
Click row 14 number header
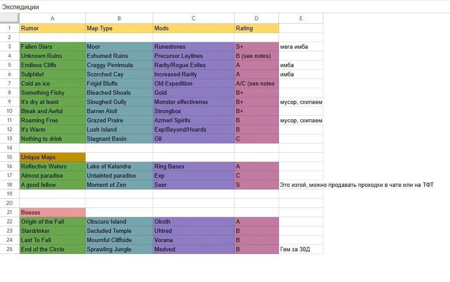[x=10, y=148]
